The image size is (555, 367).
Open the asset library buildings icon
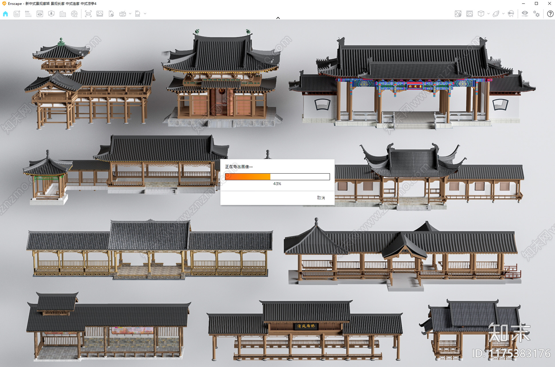[x=63, y=14]
